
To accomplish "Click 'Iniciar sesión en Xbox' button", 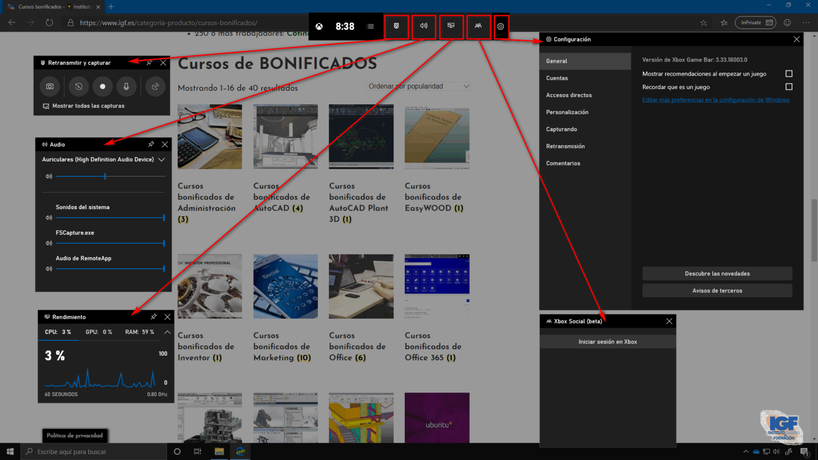I will pyautogui.click(x=607, y=342).
